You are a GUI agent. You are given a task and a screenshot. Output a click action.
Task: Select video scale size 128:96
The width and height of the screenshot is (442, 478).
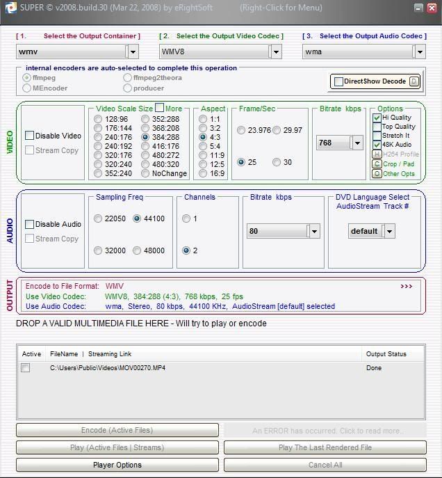(98, 119)
